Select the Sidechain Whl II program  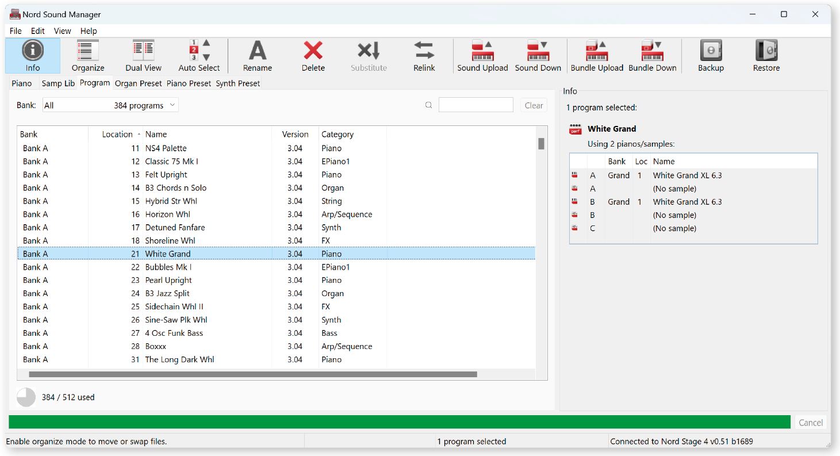pos(277,307)
